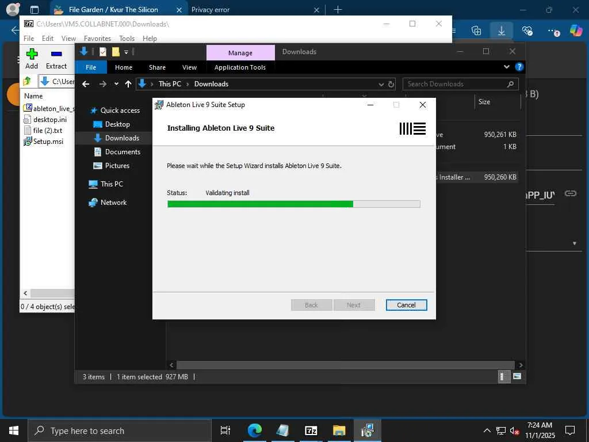589x442 pixels.
Task: Open 7-Zip from the taskbar
Action: click(311, 430)
